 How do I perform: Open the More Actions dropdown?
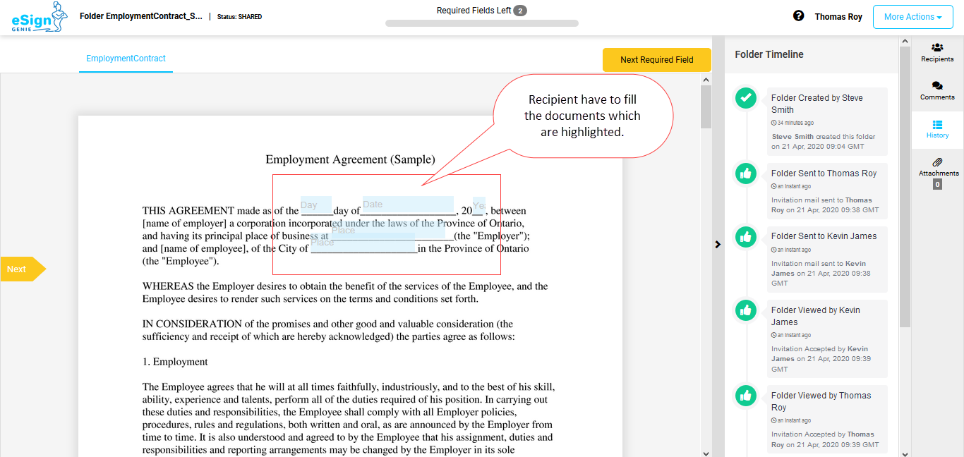pos(912,17)
